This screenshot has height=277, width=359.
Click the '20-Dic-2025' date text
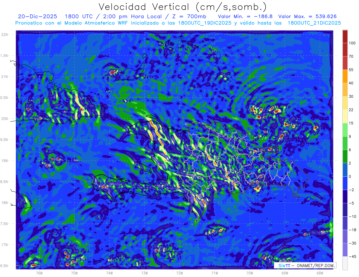pyautogui.click(x=37, y=16)
